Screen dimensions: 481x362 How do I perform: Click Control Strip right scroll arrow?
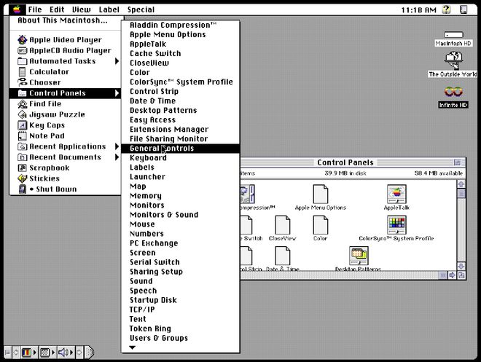tap(79, 353)
